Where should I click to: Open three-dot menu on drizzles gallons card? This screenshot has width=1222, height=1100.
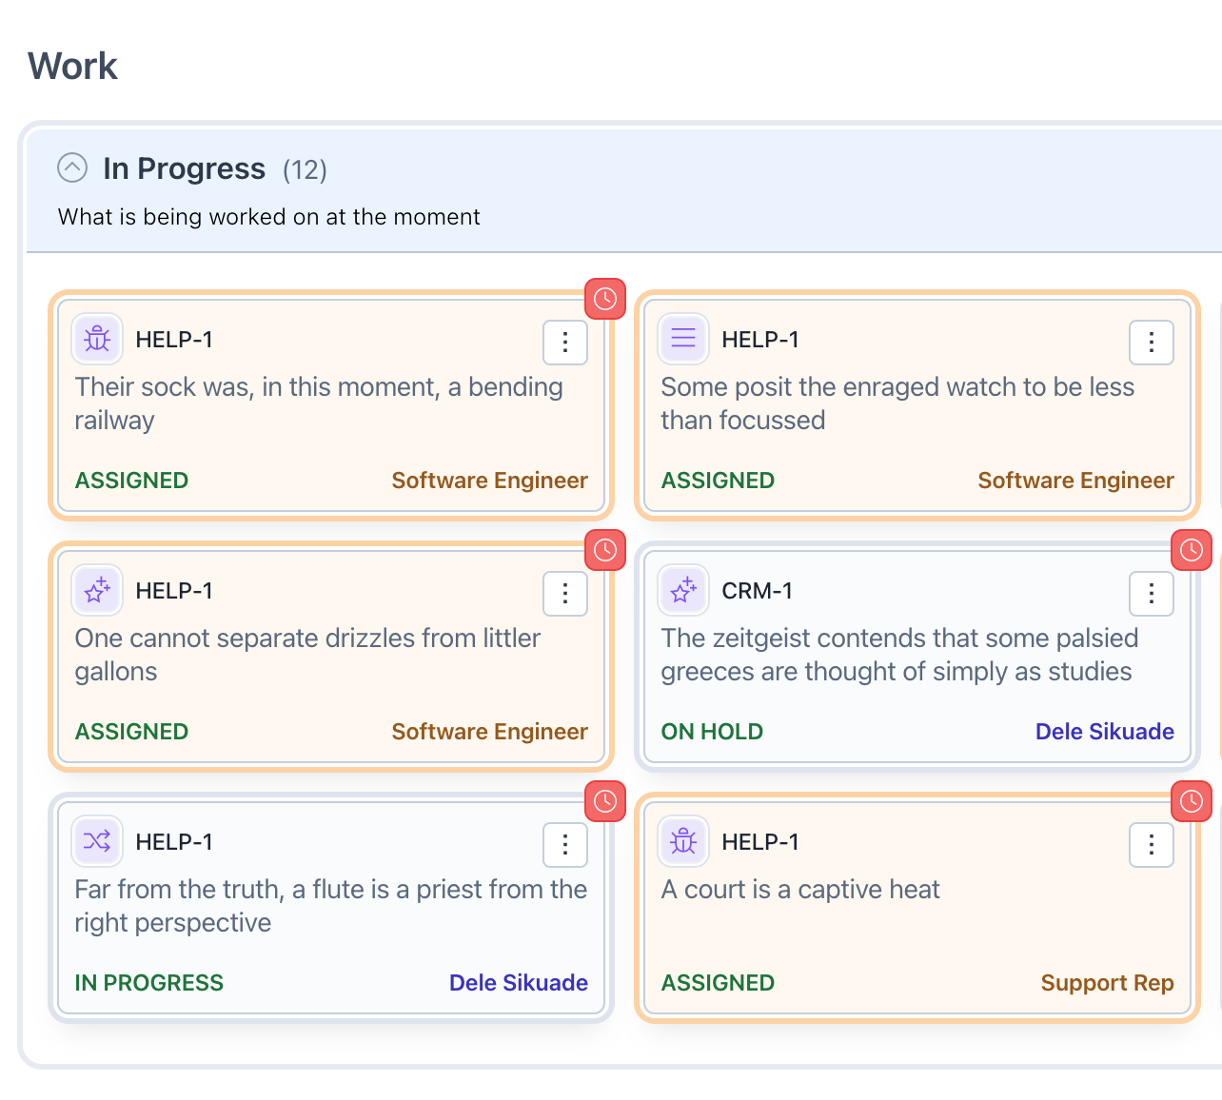click(565, 594)
